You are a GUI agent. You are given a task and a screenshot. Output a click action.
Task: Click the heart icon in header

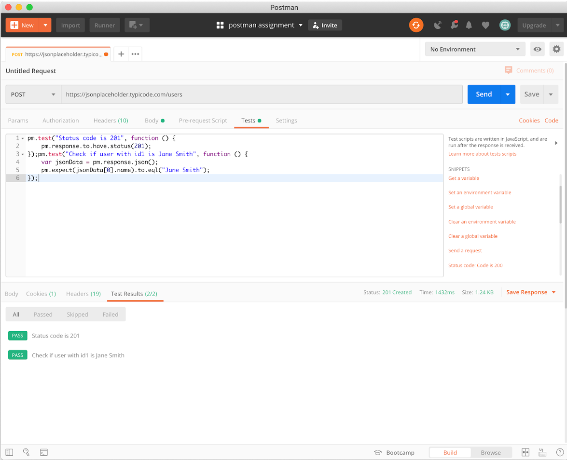(x=485, y=25)
